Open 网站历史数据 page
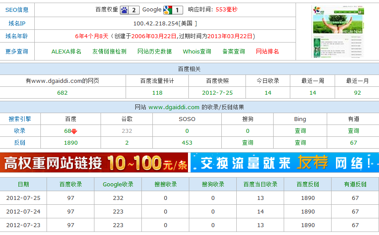Screen dimensions: 379x235 pos(155,51)
